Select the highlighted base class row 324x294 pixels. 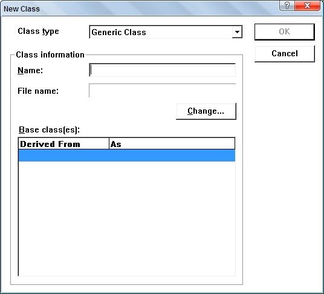(x=127, y=155)
